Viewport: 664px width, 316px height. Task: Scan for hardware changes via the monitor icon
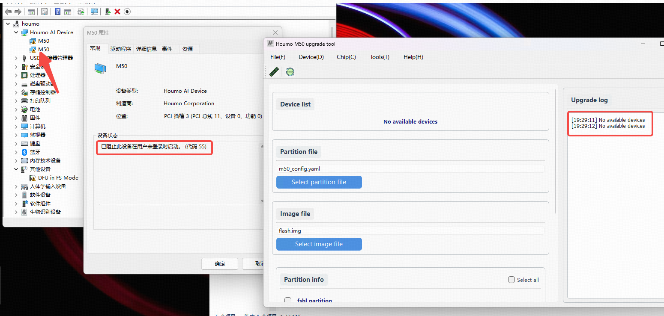click(x=94, y=12)
